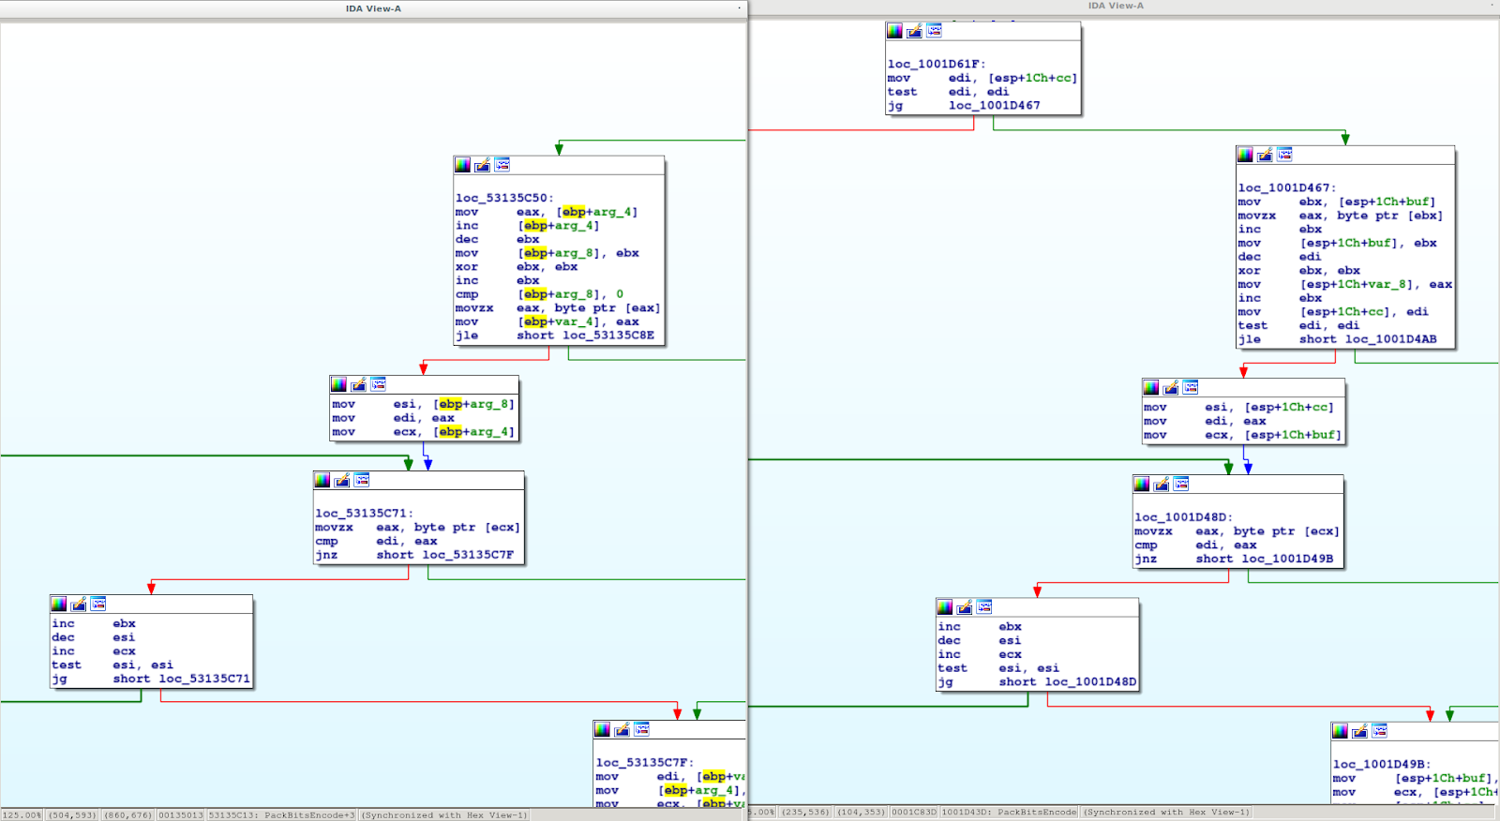Screen dimensions: 1500x821
Task: Click group icon on loc_1001D49B block header
Action: (1380, 731)
